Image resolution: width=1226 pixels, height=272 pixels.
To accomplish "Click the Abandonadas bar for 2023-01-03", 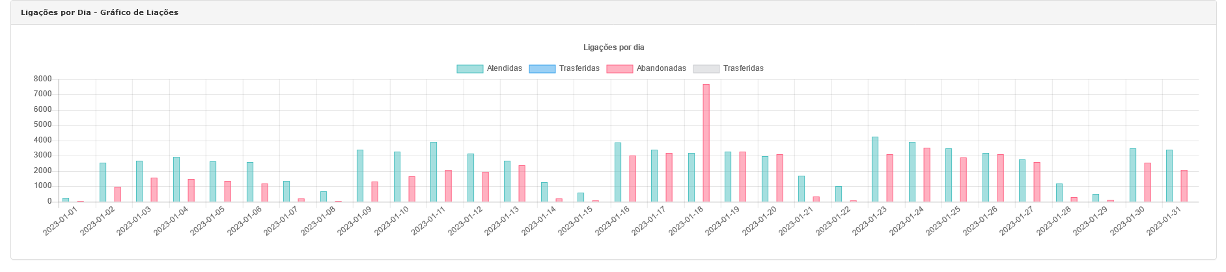I will 154,189.
